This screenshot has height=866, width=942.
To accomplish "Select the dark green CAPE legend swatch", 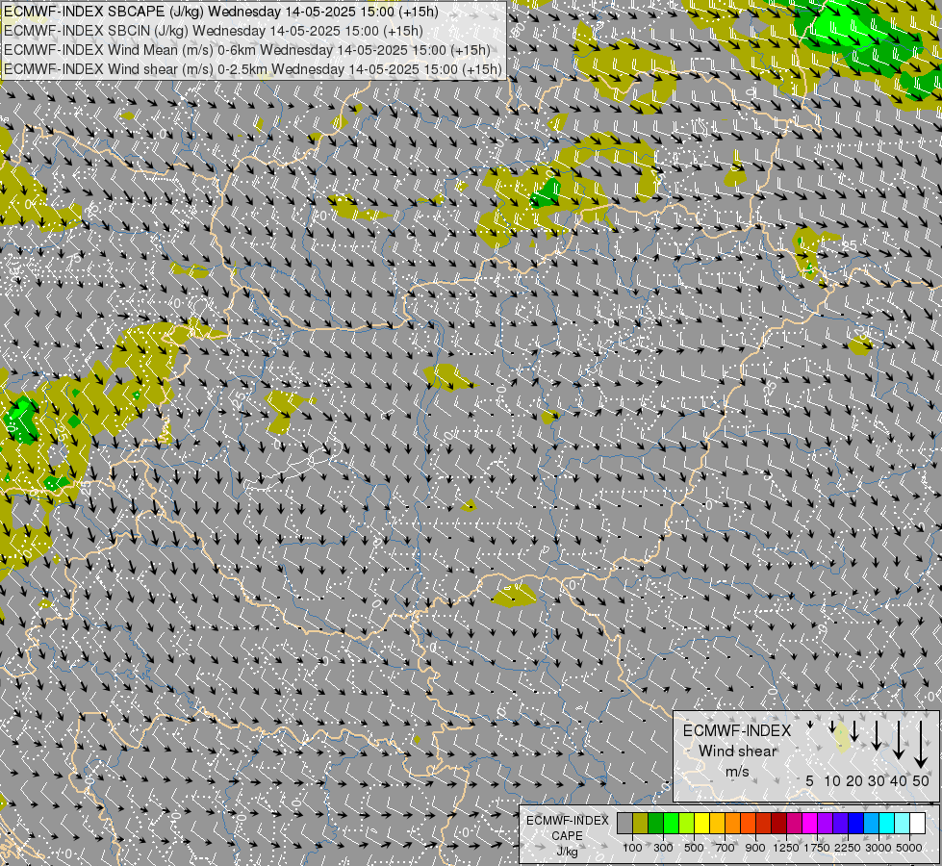I will click(x=655, y=823).
